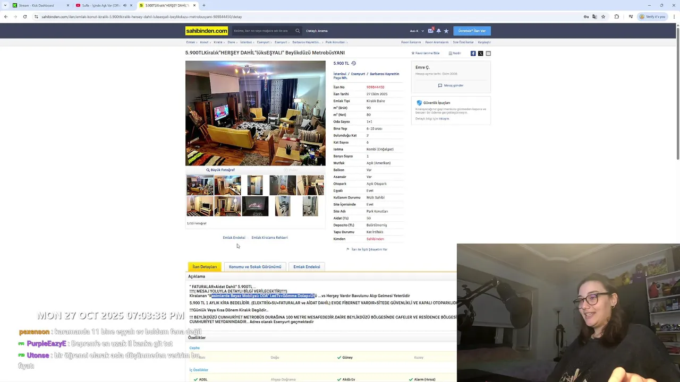Viewport: 680px width, 382px height.
Task: Reload the page with browser refresh icon
Action: [x=24, y=16]
